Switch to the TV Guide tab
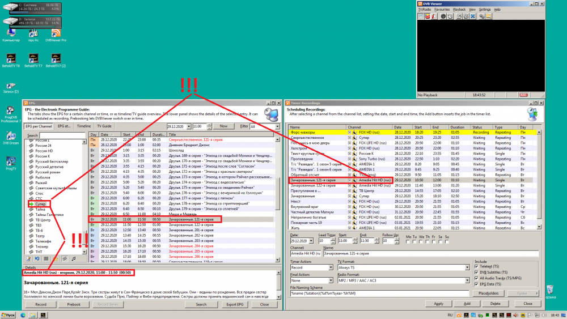 (x=104, y=126)
